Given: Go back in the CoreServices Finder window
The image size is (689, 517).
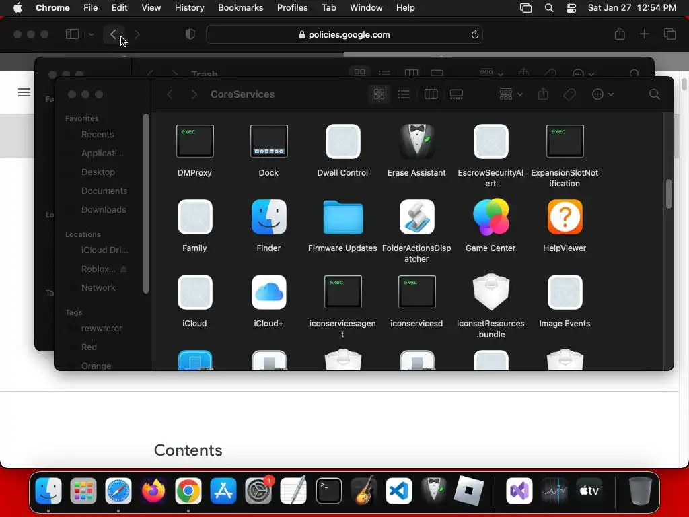Looking at the screenshot, I should [170, 94].
